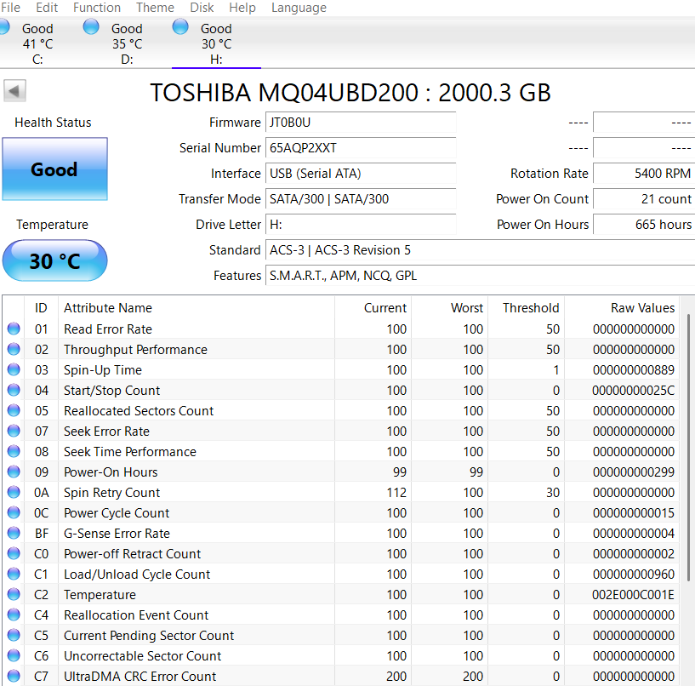Viewport: 695px width, 686px height.
Task: Click status orb for Spin Retry Count
Action: pos(14,492)
